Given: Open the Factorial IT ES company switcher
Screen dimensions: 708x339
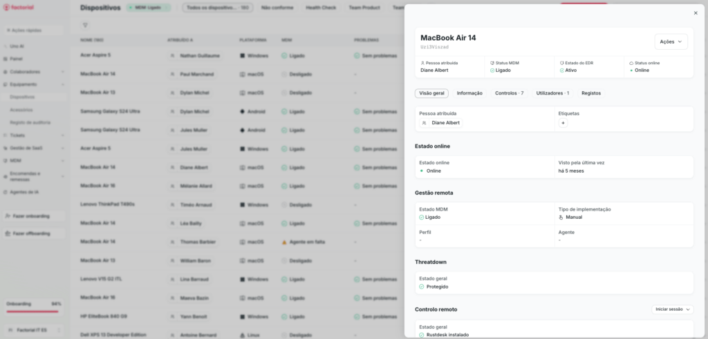Looking at the screenshot, I should point(33,331).
